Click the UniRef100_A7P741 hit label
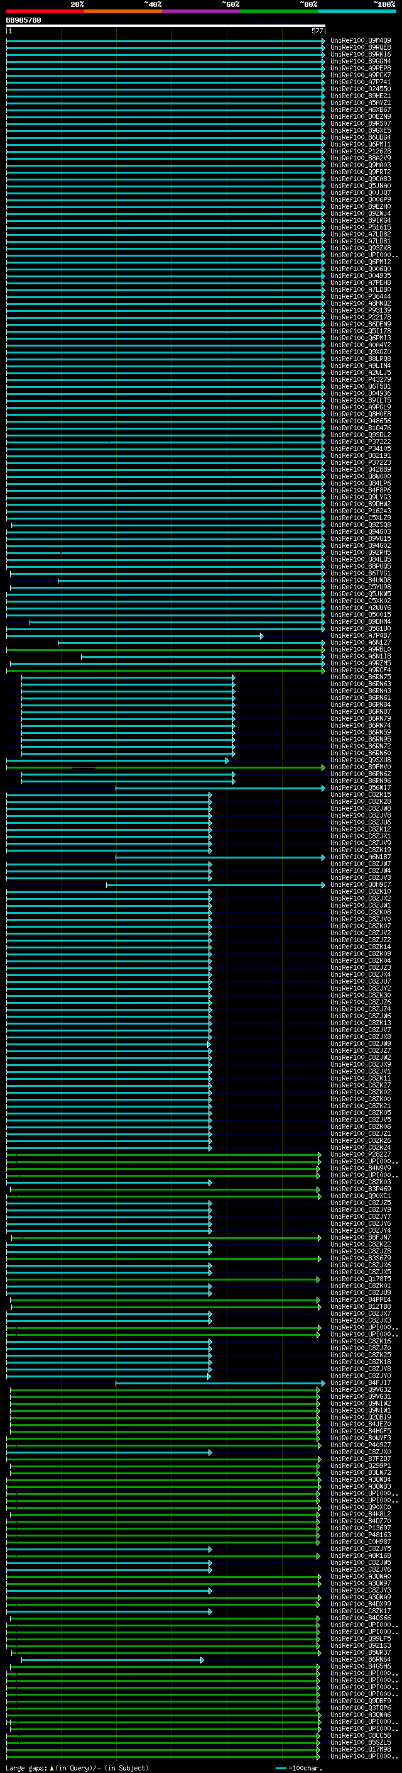 (x=361, y=82)
